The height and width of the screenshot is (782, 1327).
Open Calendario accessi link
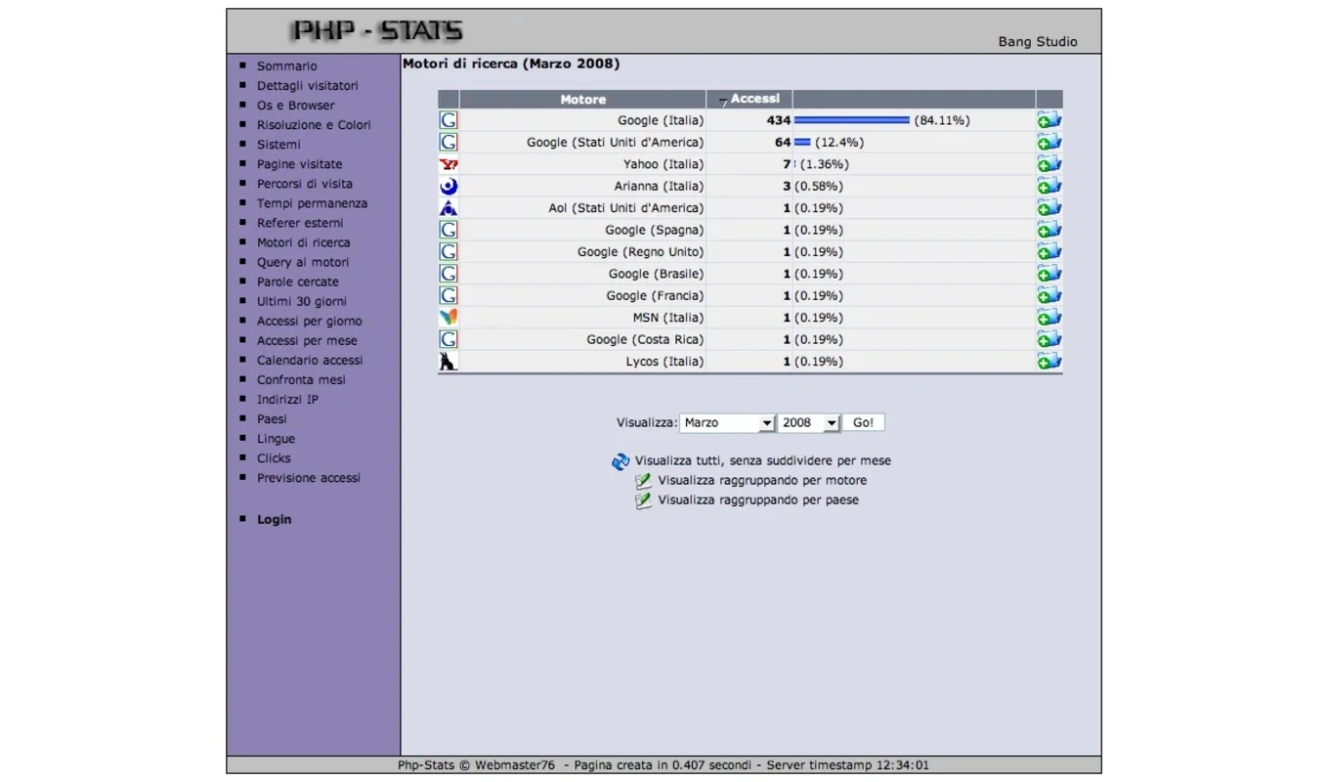(310, 361)
